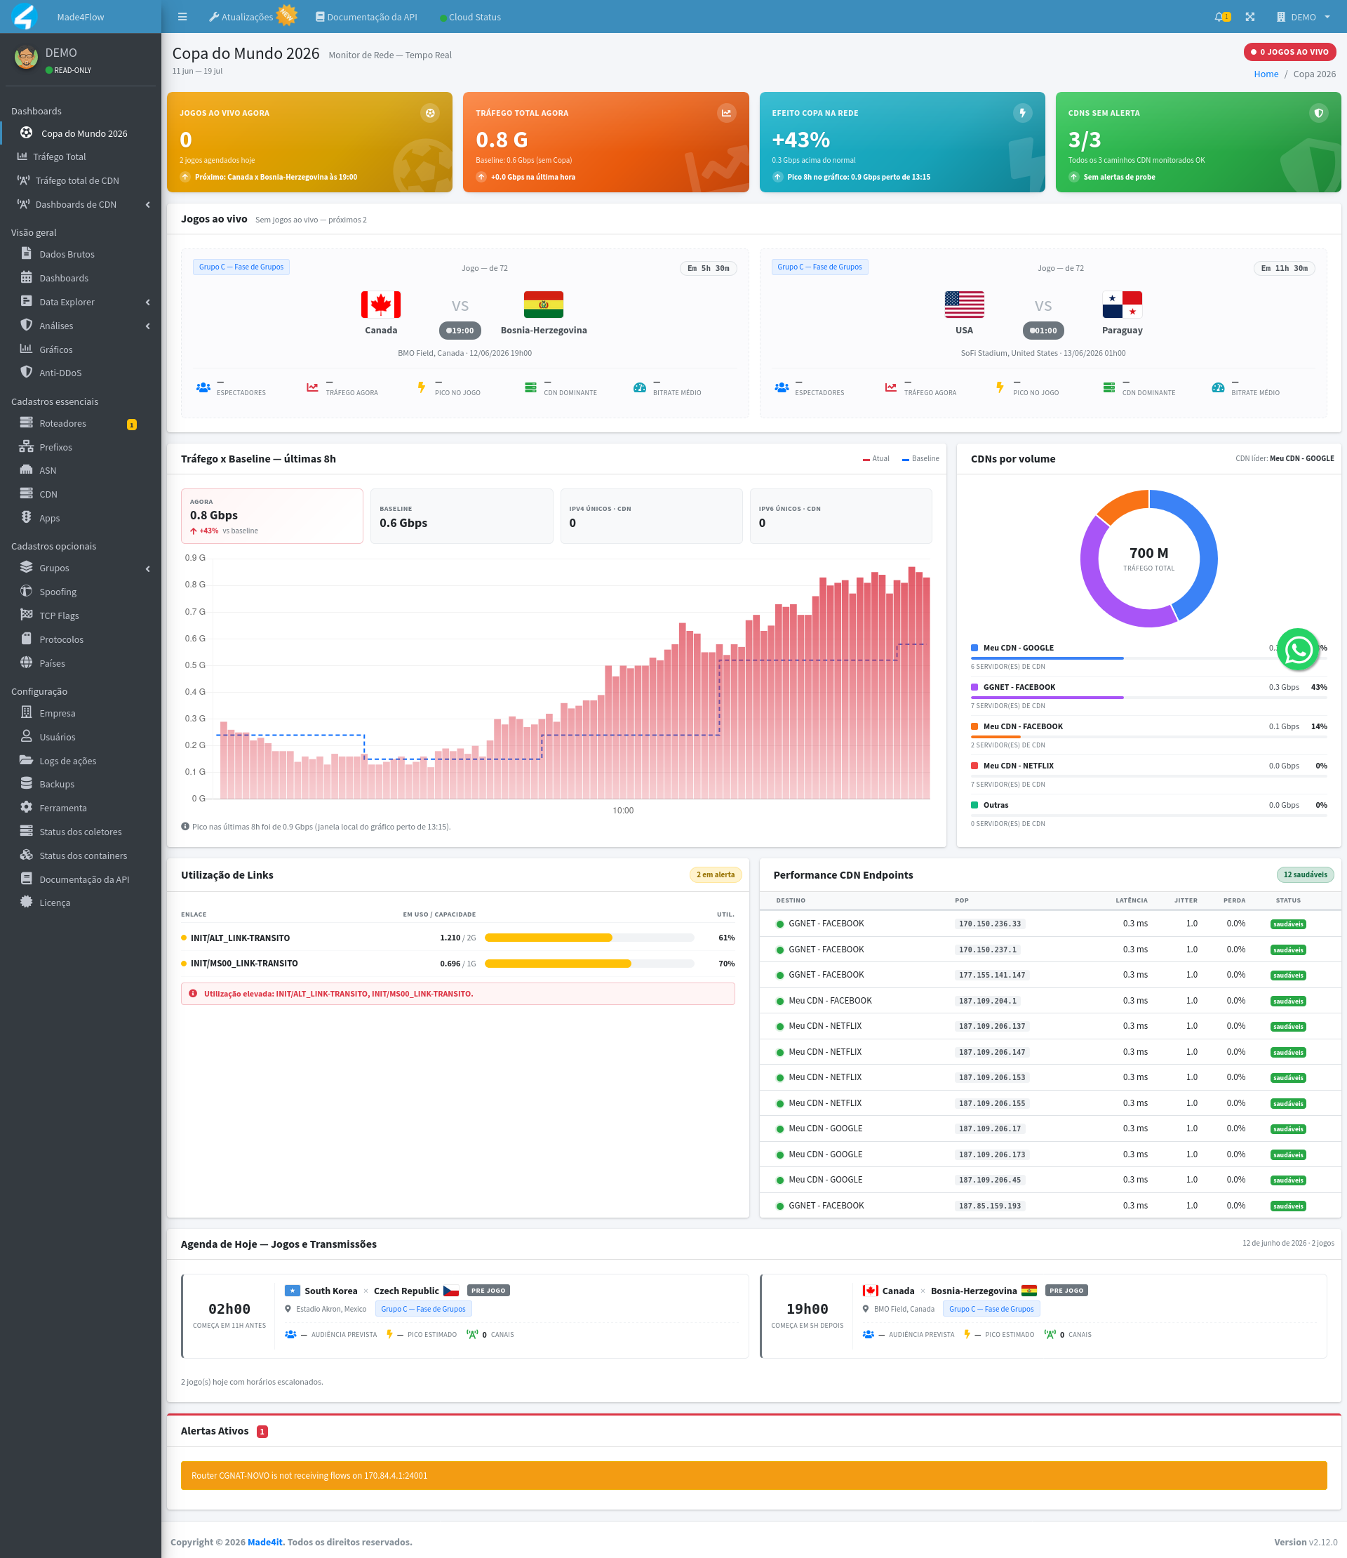Open Status dos coletores in sidebar
1347x1558 pixels.
click(81, 832)
